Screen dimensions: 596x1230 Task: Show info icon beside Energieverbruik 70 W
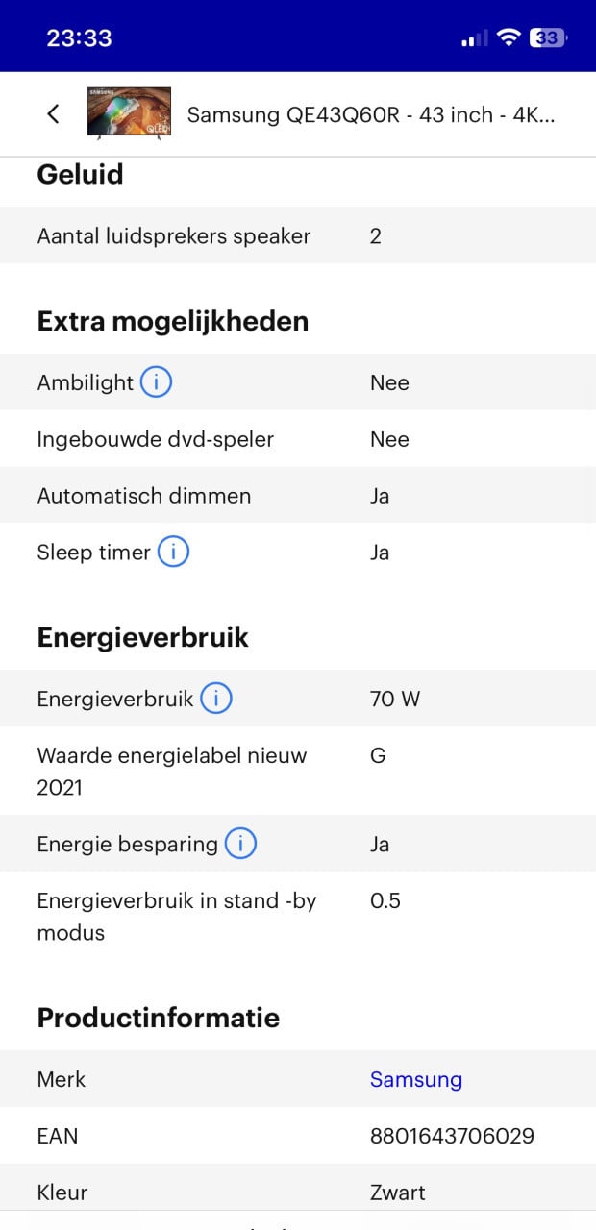(x=216, y=699)
